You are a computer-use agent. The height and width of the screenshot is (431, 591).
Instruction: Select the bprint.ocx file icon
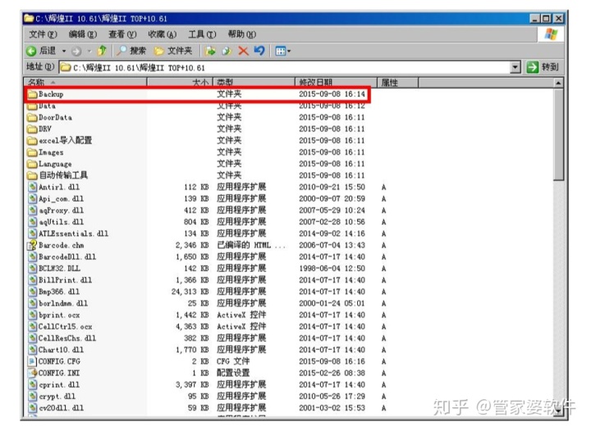click(33, 315)
